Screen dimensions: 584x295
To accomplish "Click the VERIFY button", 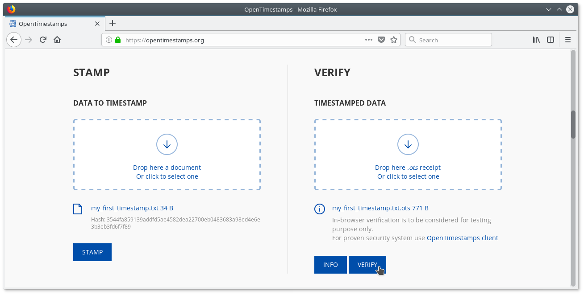I will pos(367,265).
